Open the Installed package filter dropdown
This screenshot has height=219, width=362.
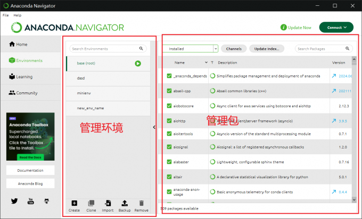190,49
